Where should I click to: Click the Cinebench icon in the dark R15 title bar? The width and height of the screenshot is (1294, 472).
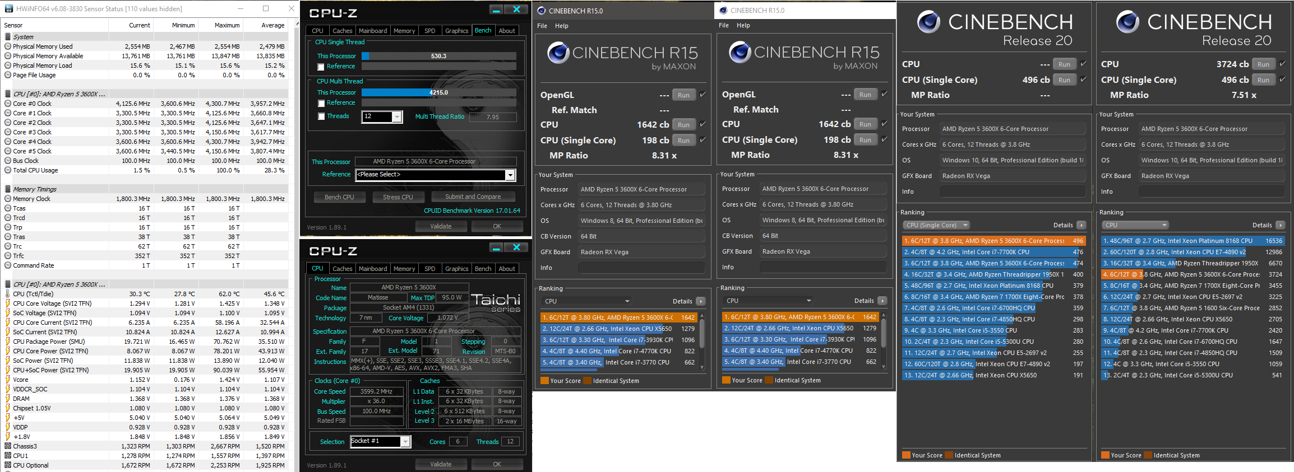[541, 11]
